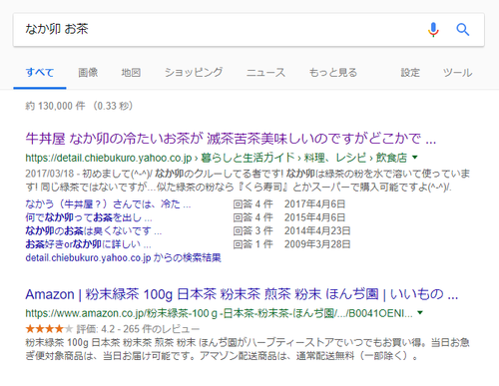Click the Amazon snippet text about ほんぢ園 delivery
This screenshot has width=499, height=386.
tap(248, 349)
